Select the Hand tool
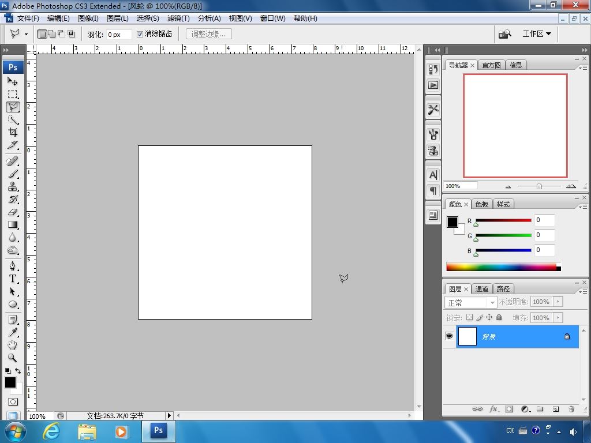The width and height of the screenshot is (591, 443). pos(12,345)
